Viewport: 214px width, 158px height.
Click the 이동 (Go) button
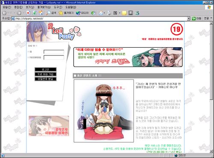pyautogui.click(x=196, y=18)
